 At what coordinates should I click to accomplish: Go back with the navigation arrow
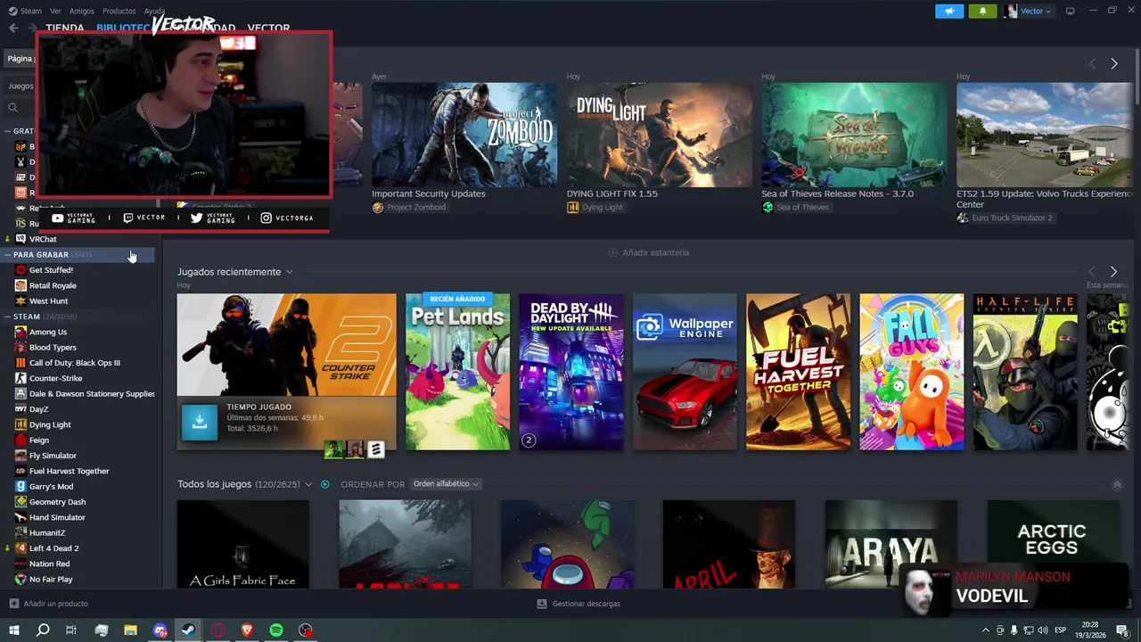[x=13, y=28]
